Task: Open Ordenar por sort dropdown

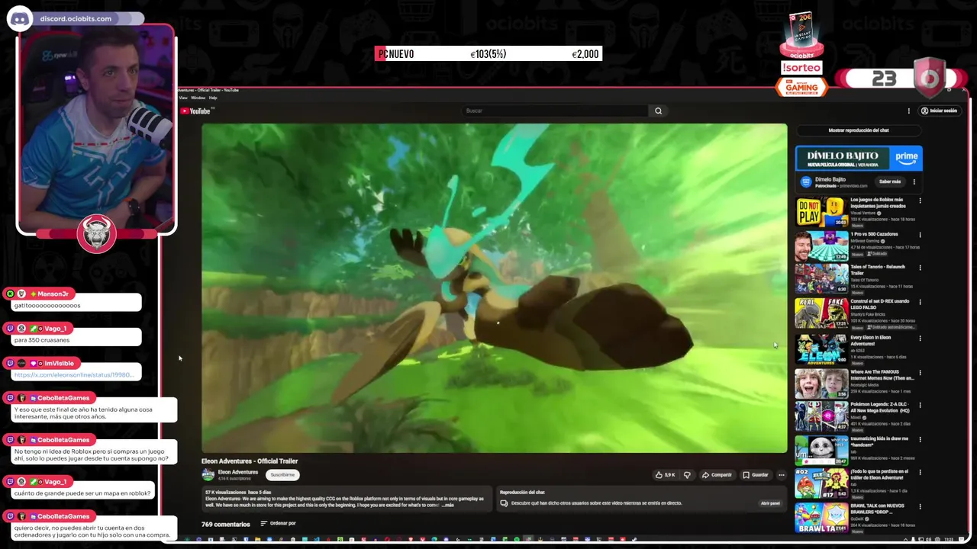Action: [x=278, y=523]
